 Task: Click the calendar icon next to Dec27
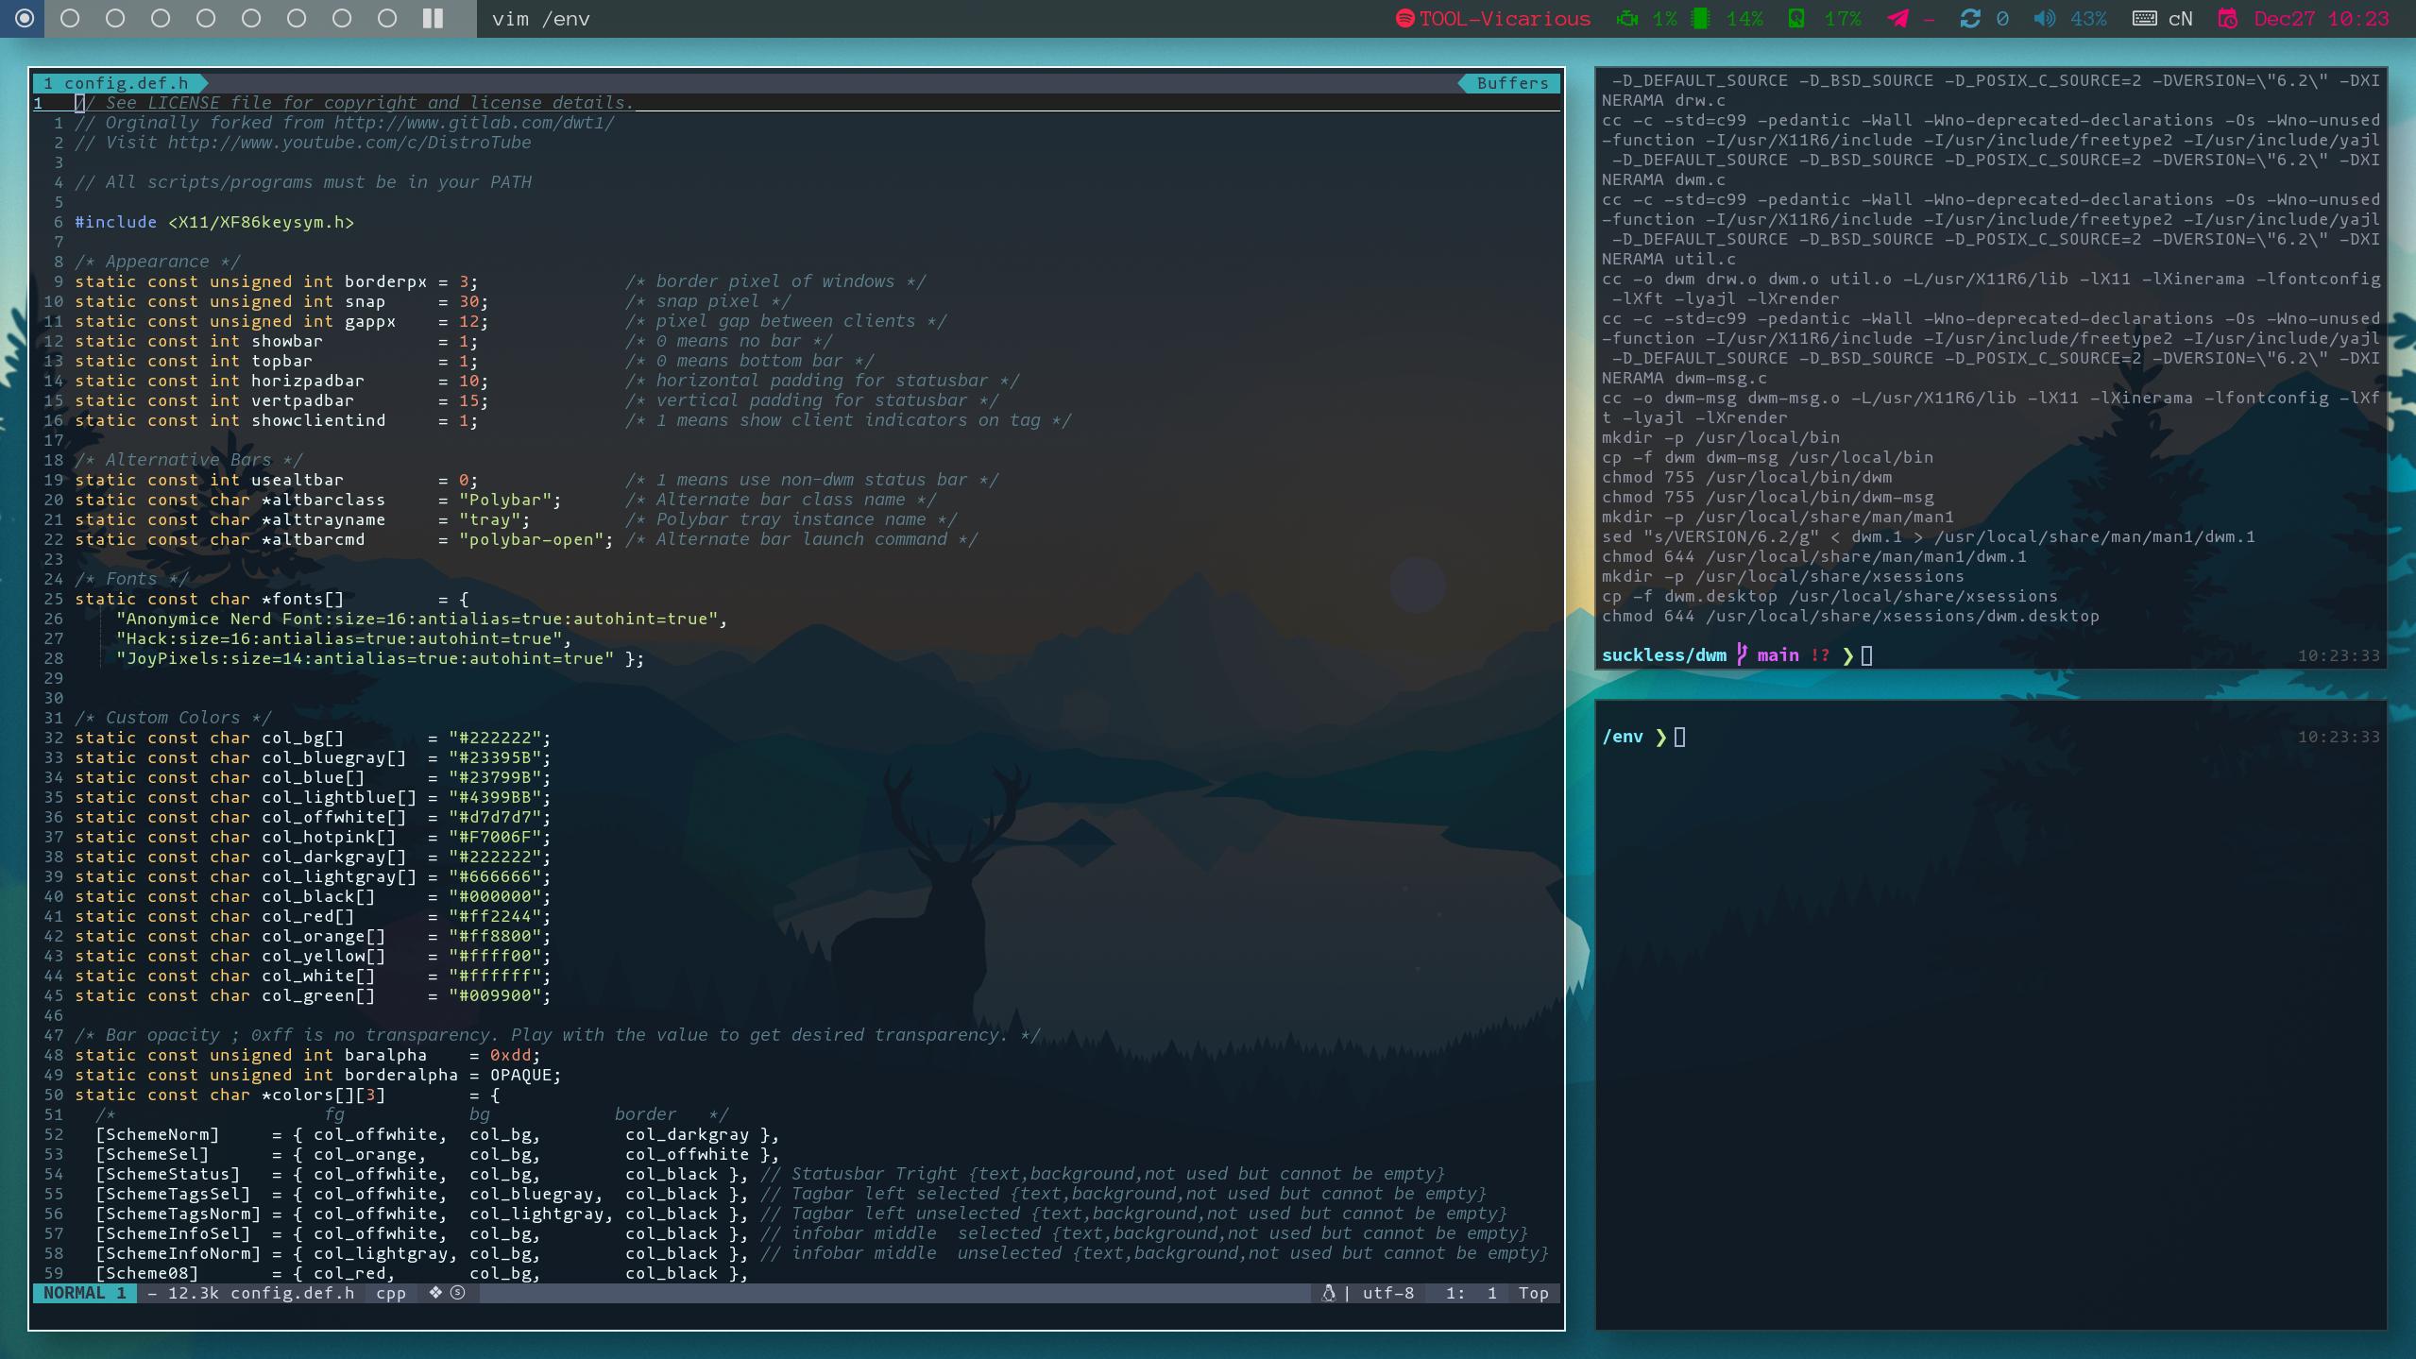2228,18
